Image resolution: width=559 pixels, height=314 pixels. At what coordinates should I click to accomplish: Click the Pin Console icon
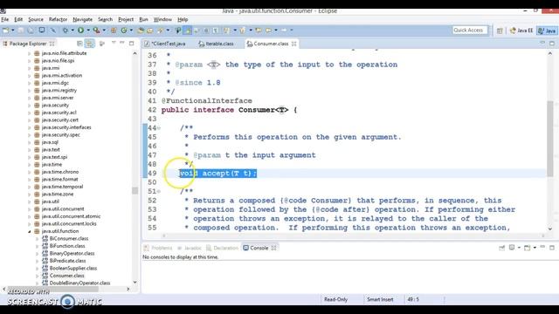point(502,248)
